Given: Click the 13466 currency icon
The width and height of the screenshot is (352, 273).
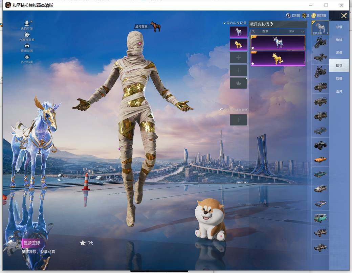Looking at the screenshot, I should tap(288, 16).
